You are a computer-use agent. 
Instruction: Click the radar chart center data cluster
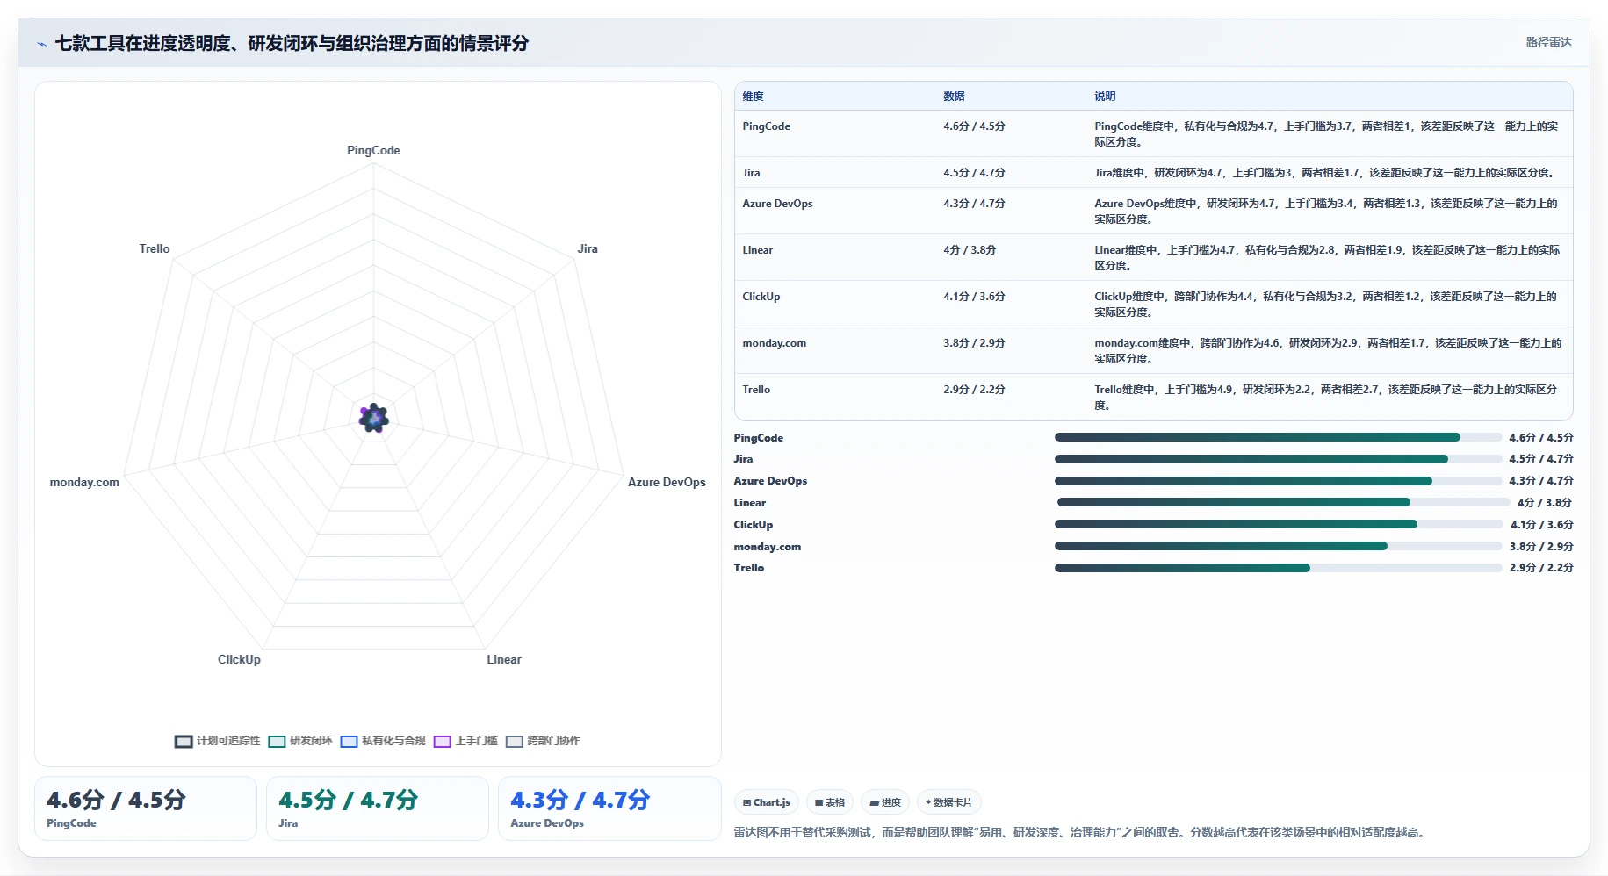point(374,419)
